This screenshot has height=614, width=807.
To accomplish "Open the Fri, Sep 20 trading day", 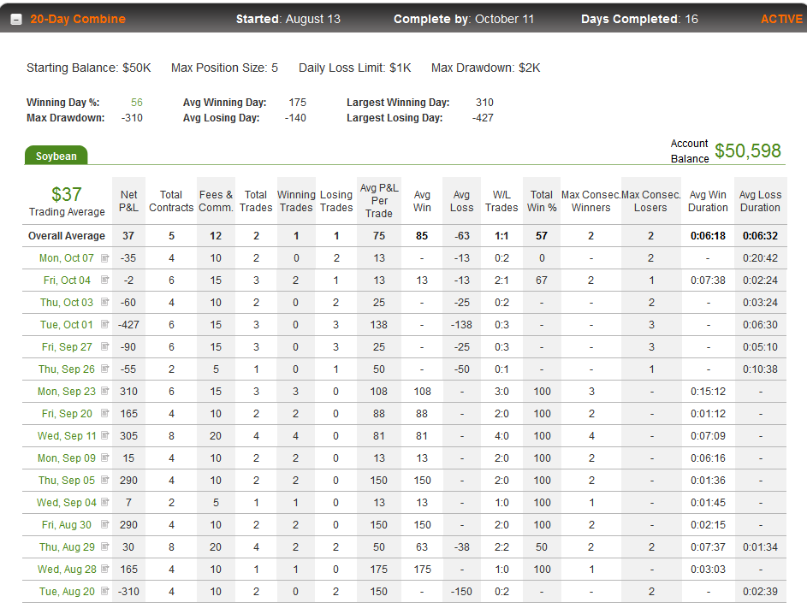I will 67,413.
